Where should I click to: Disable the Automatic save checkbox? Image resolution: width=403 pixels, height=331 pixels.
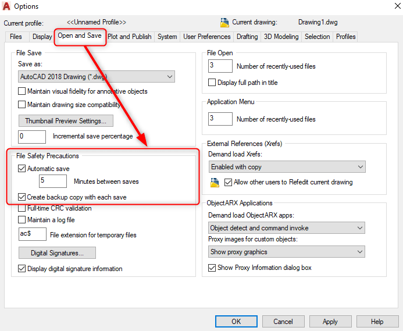pos(22,169)
